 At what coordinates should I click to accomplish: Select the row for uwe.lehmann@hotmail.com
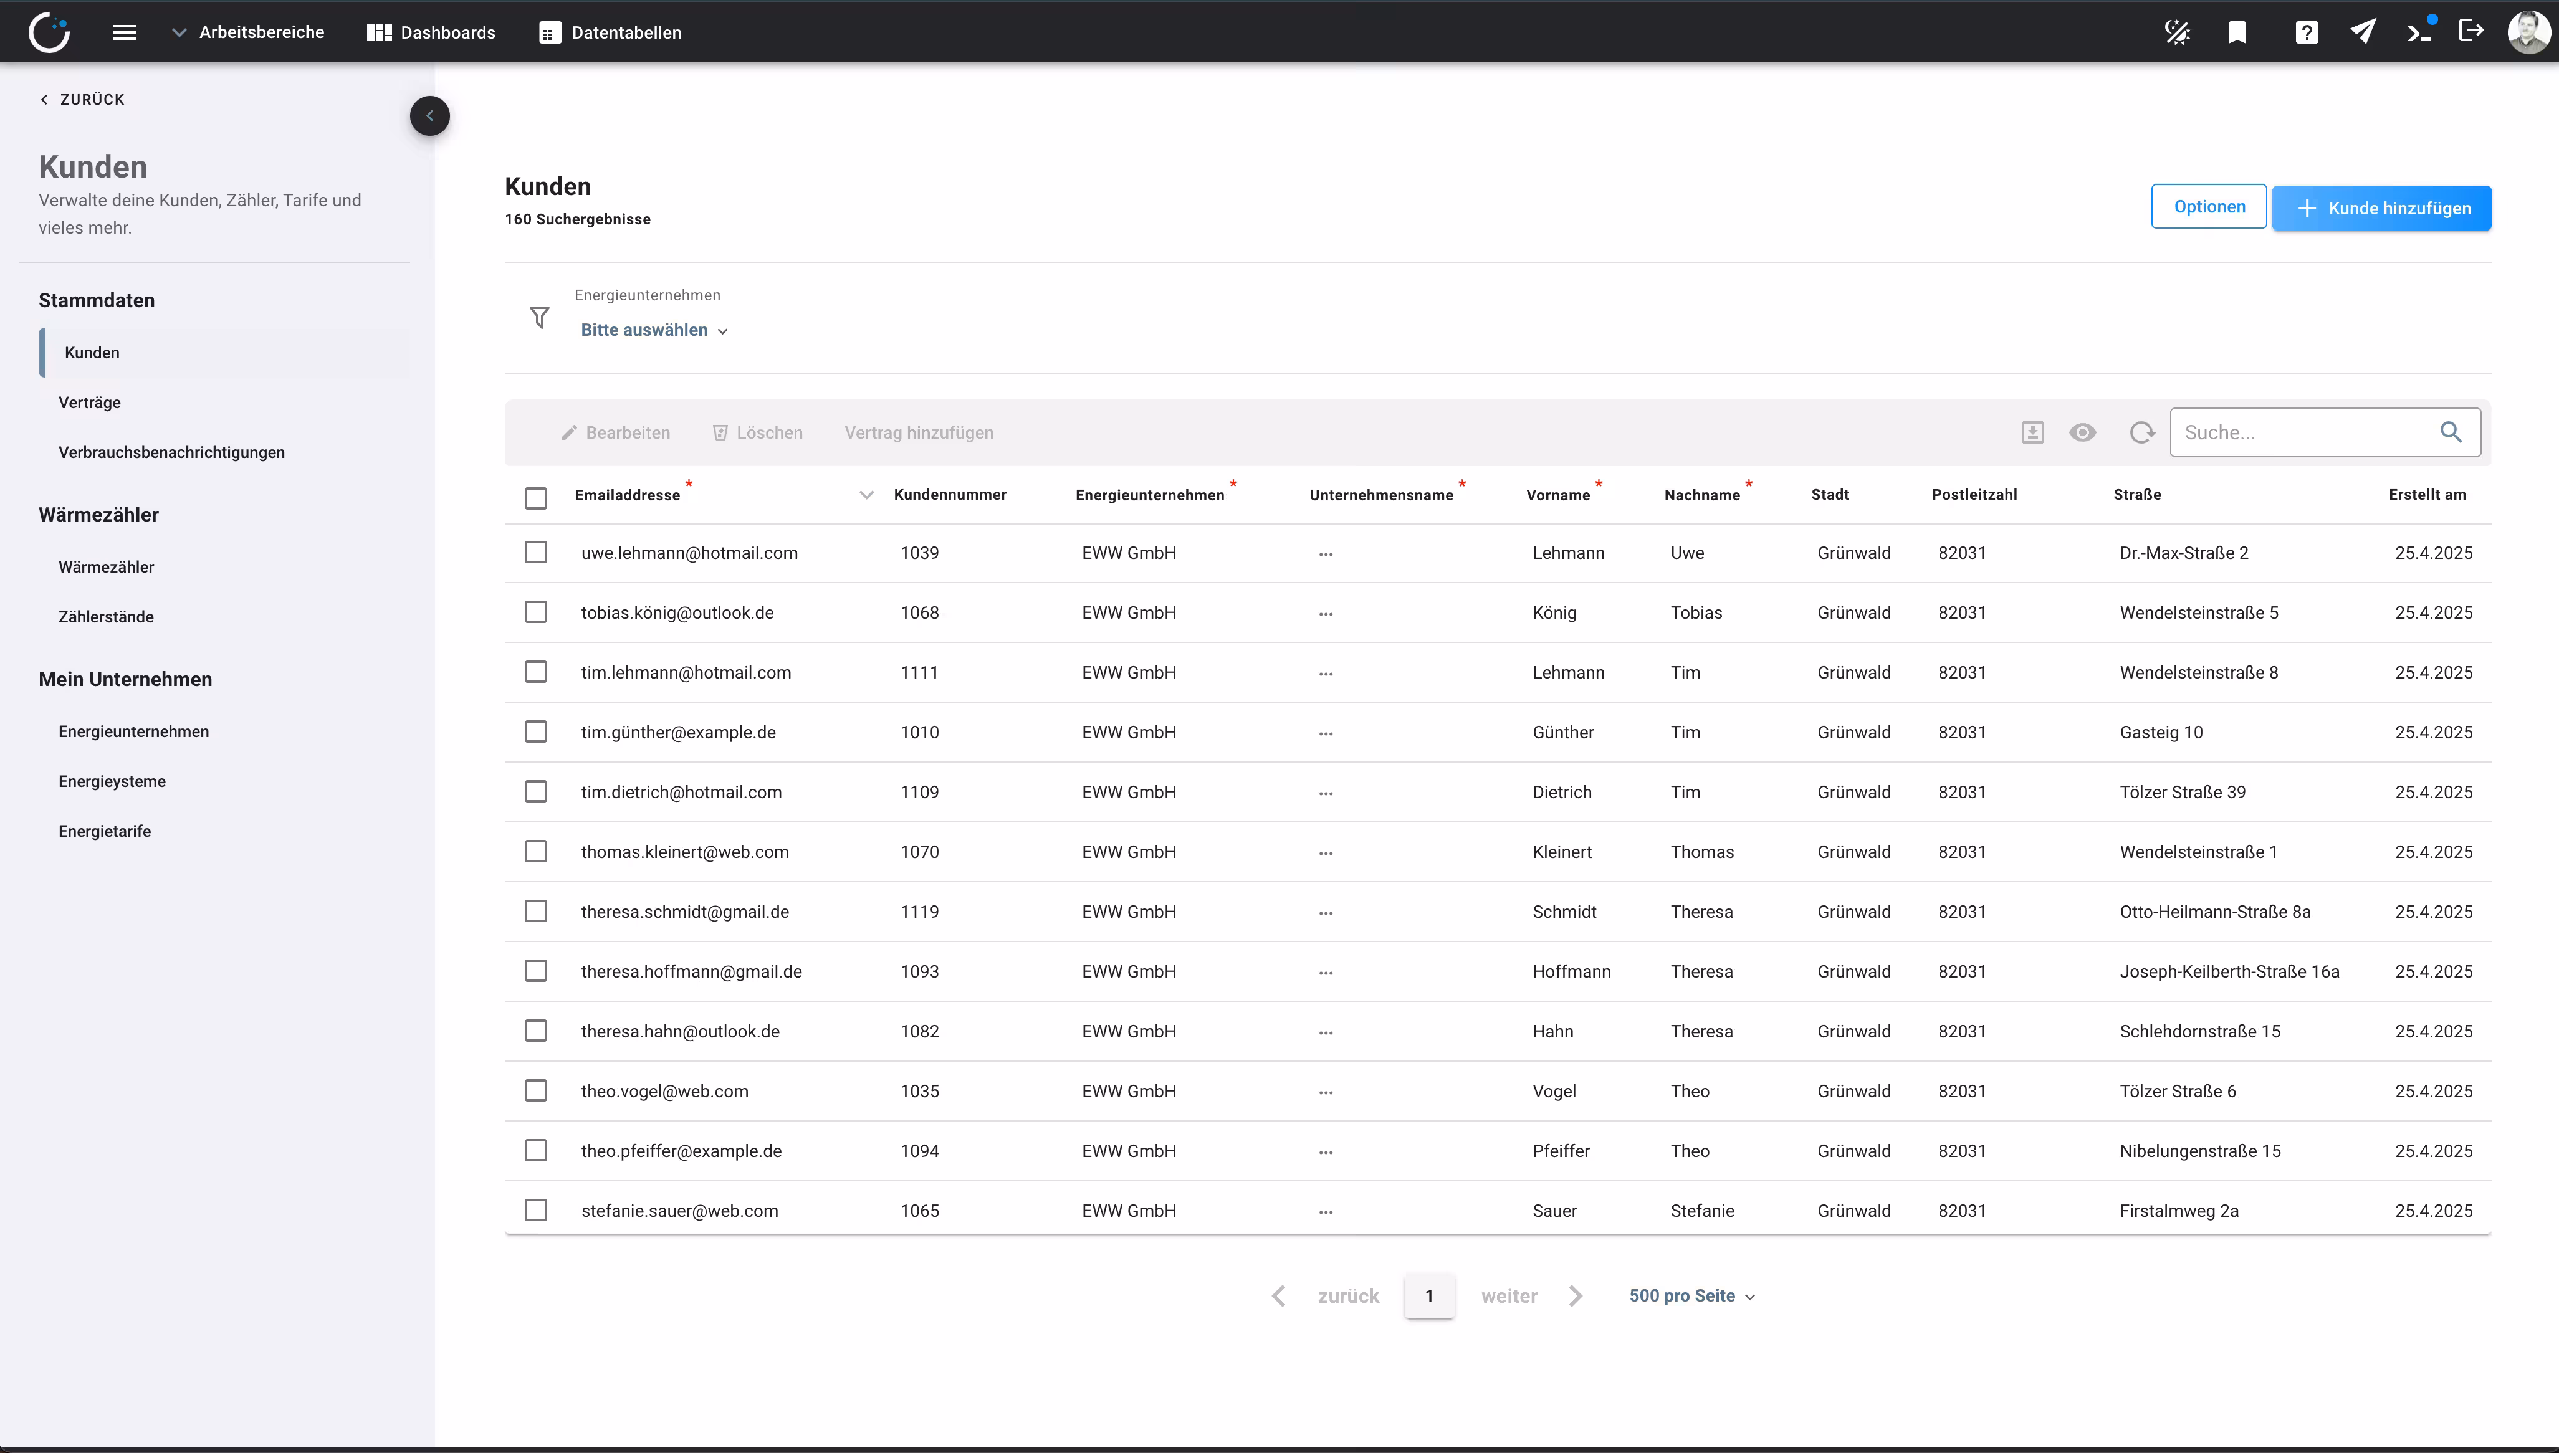(536, 552)
